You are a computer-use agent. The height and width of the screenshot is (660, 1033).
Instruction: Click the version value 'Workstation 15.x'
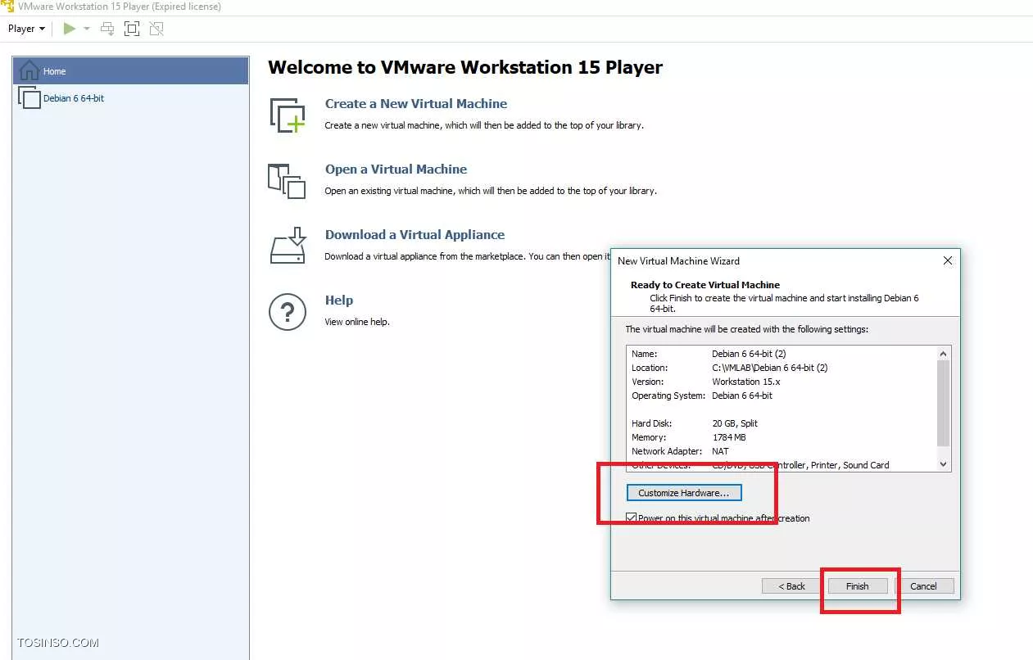746,382
